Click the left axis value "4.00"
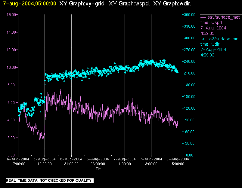 coord(12,120)
